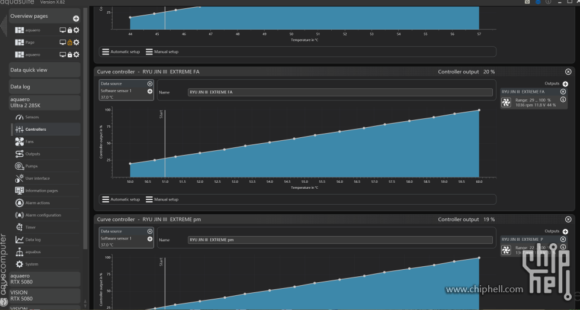This screenshot has height=310, width=580.
Task: Click "Software sensor 1" in EXTREME FA data source
Action: click(x=116, y=91)
